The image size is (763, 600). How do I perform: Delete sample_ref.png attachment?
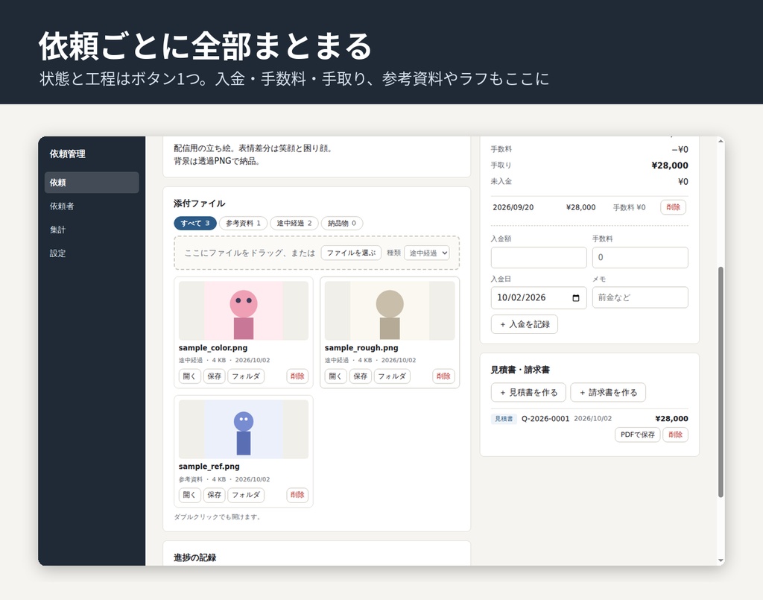pyautogui.click(x=297, y=495)
